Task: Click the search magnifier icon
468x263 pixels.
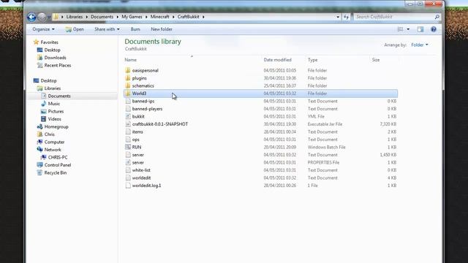Action: point(437,17)
